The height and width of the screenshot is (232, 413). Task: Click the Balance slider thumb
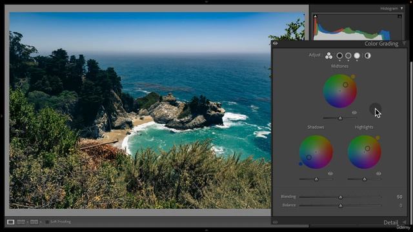tap(341, 206)
